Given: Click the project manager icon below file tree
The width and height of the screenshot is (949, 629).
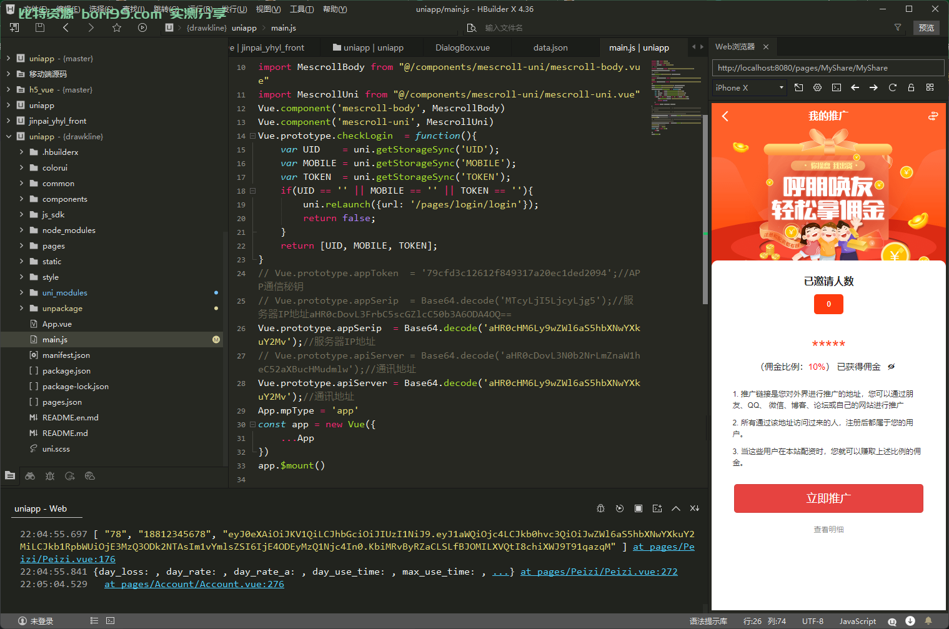Looking at the screenshot, I should pyautogui.click(x=10, y=476).
